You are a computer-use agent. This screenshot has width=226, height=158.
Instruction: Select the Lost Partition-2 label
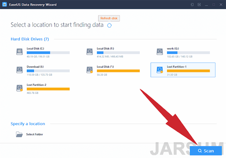point(36,85)
